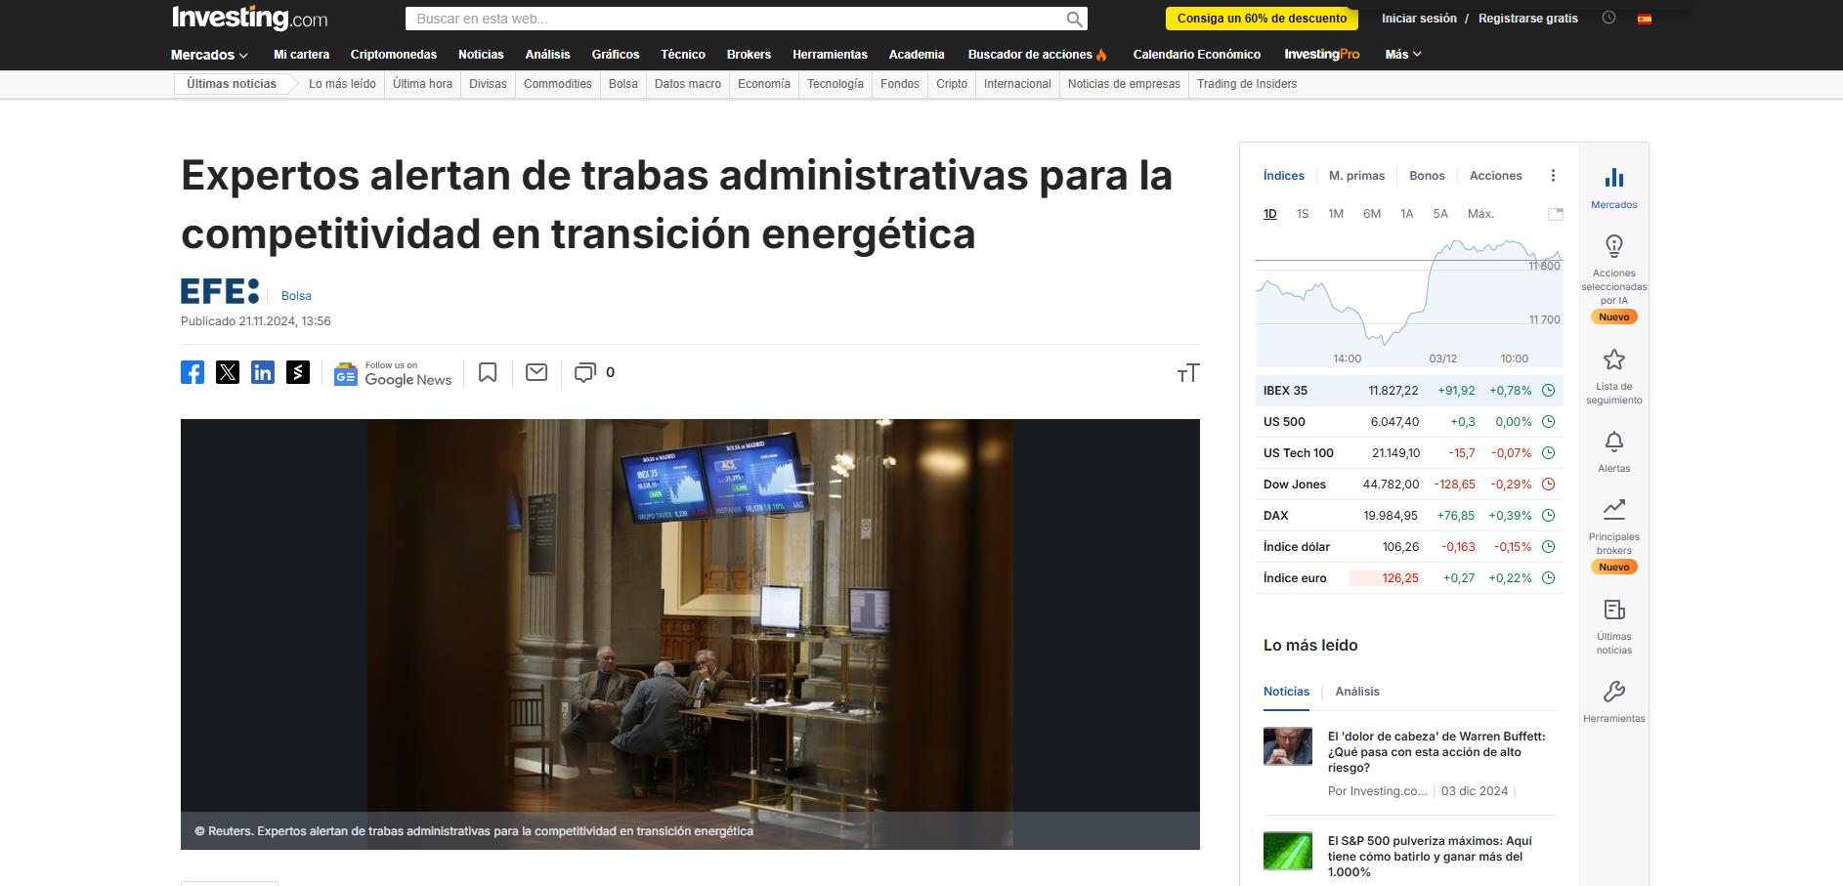Open Análisis tab under Lo más leído

pos(1357,692)
